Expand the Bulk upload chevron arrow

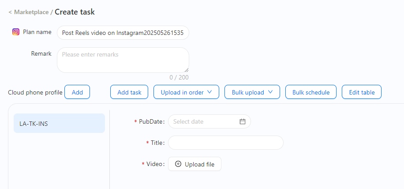[x=270, y=92]
